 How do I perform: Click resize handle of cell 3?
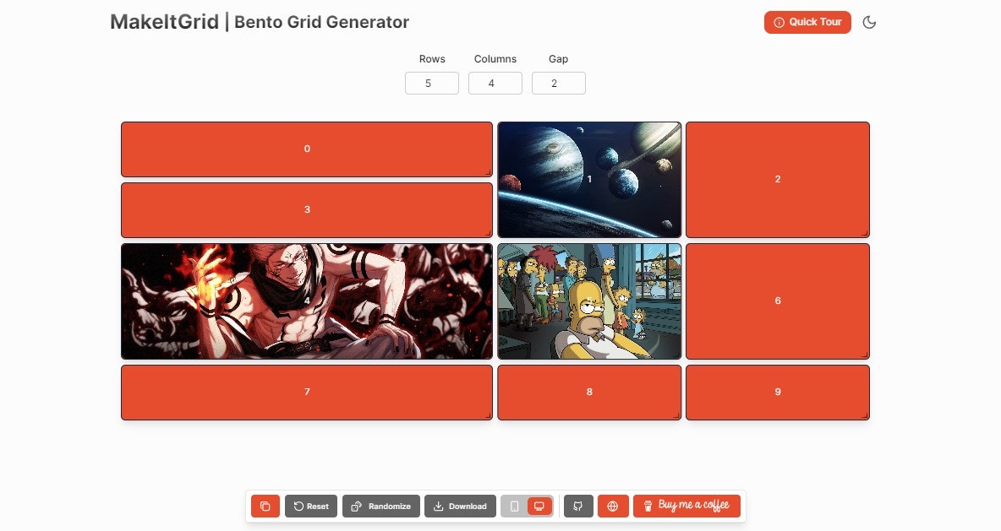[488, 233]
